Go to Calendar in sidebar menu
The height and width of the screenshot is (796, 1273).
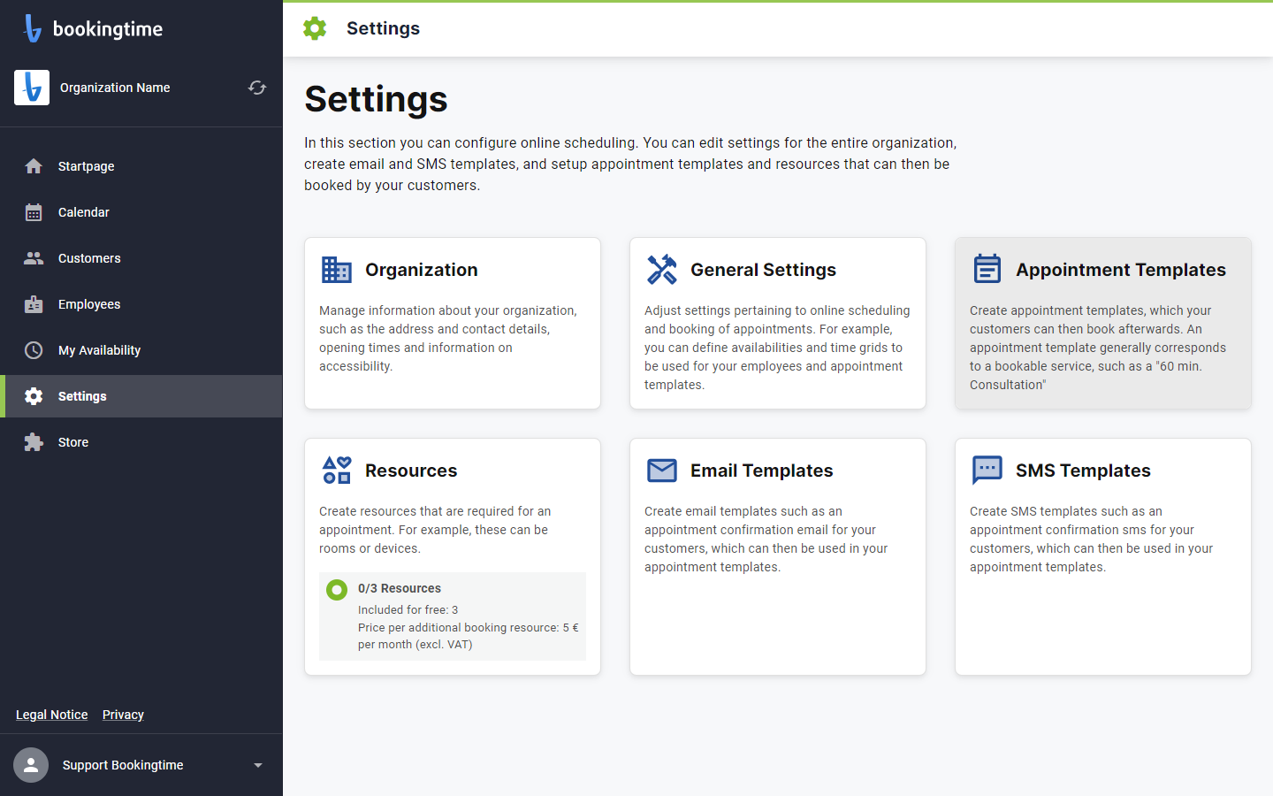141,212
